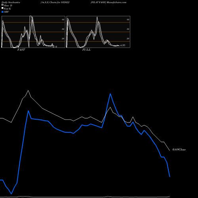Click the Slow D legend swatch
Screen dimensions: 198x198
2,5
